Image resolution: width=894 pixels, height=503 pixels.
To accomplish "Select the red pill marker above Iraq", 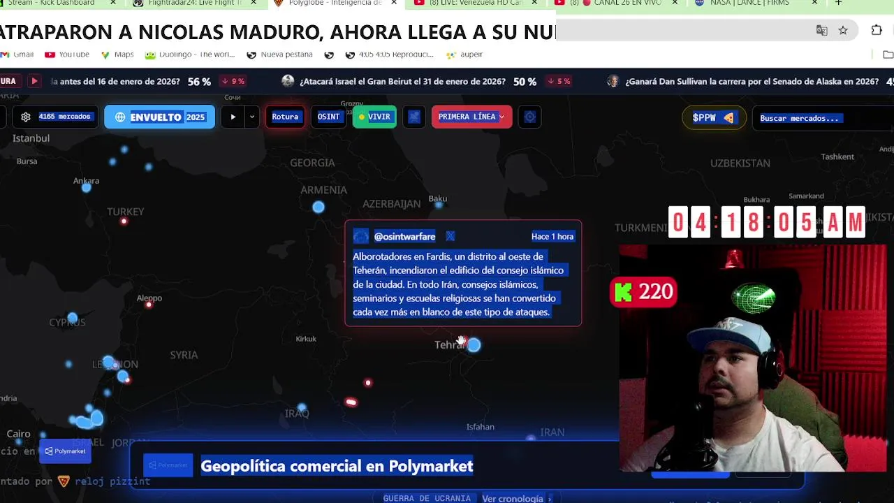I will pyautogui.click(x=351, y=402).
